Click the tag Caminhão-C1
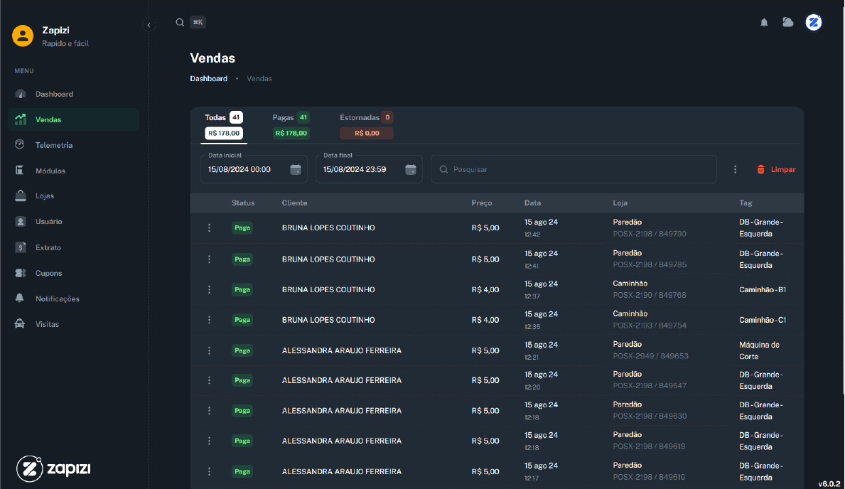This screenshot has height=489, width=845. [x=763, y=321]
